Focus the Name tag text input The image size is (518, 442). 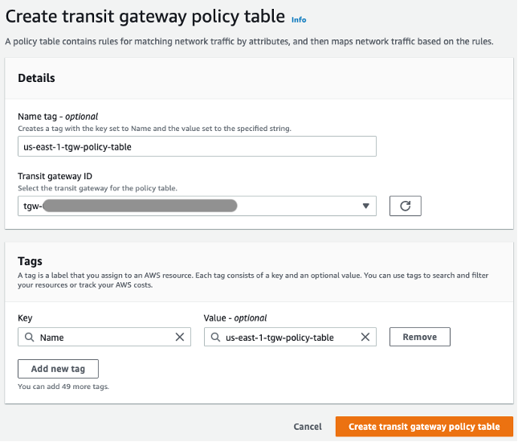click(197, 145)
